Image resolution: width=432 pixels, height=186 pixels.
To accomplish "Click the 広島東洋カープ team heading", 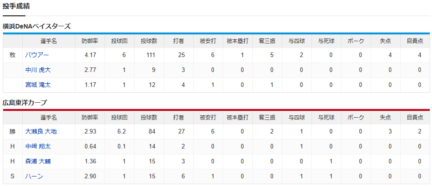I will (25, 103).
